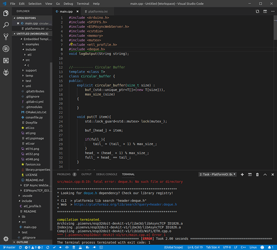The width and height of the screenshot is (277, 250).
Task: Open terminal task selector dropdown
Action: (217, 174)
